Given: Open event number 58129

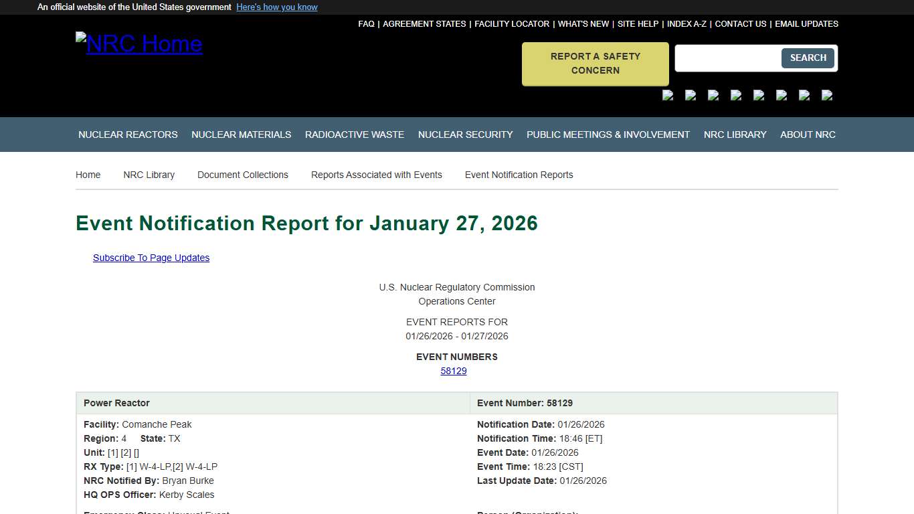Looking at the screenshot, I should coord(454,371).
